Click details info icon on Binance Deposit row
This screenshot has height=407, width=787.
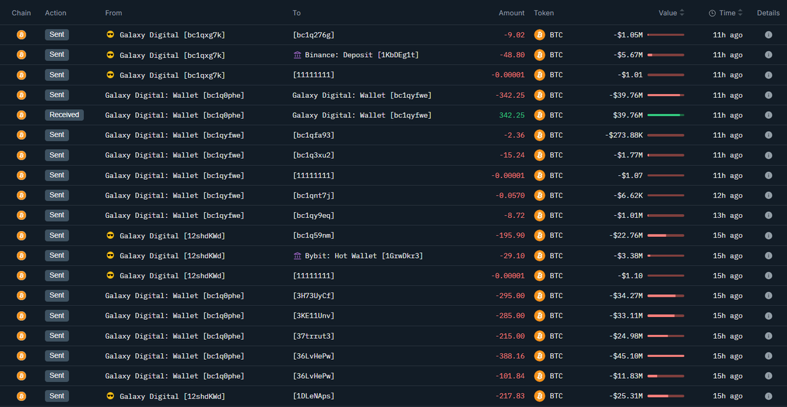point(768,54)
